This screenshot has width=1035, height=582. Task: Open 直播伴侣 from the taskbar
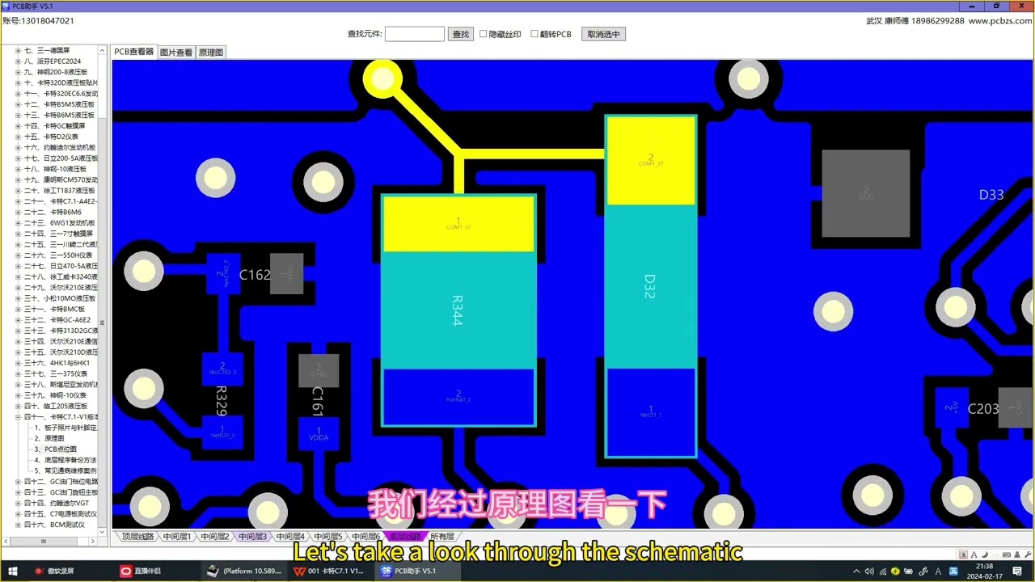(x=142, y=571)
